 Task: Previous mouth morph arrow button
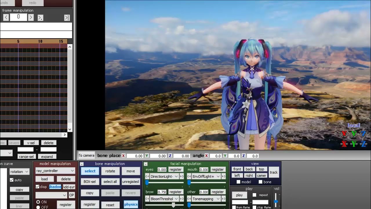(189, 176)
